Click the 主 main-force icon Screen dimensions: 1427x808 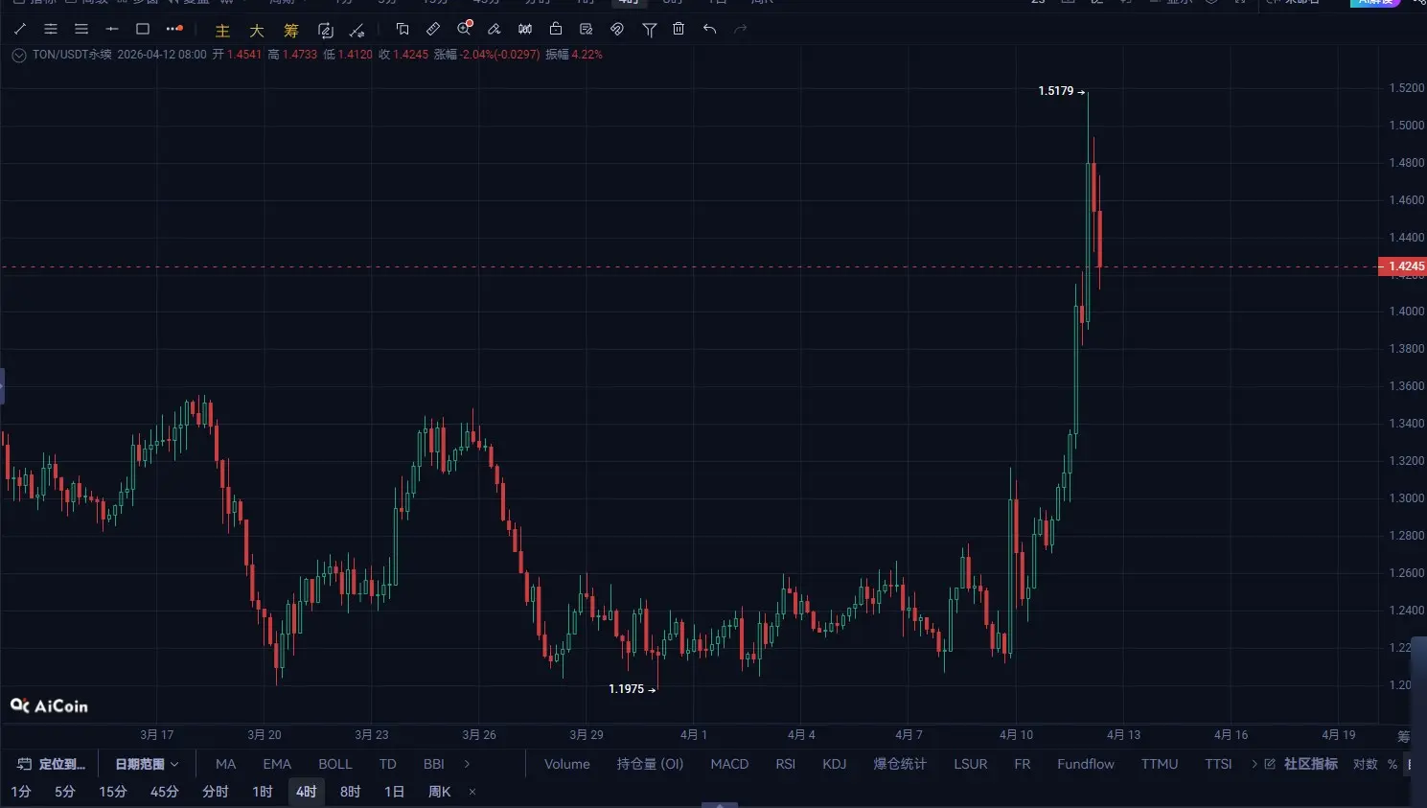[x=222, y=31]
